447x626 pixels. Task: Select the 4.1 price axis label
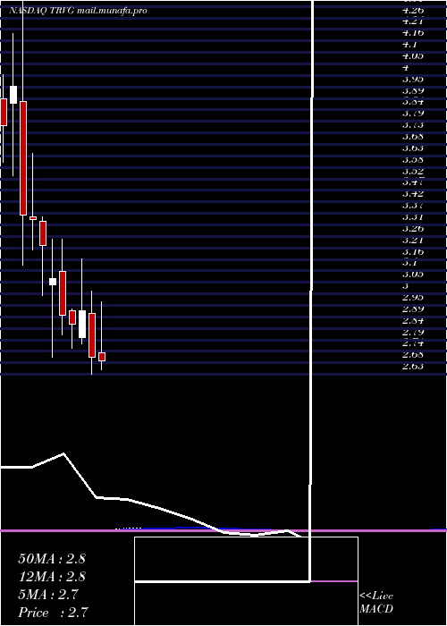click(409, 45)
